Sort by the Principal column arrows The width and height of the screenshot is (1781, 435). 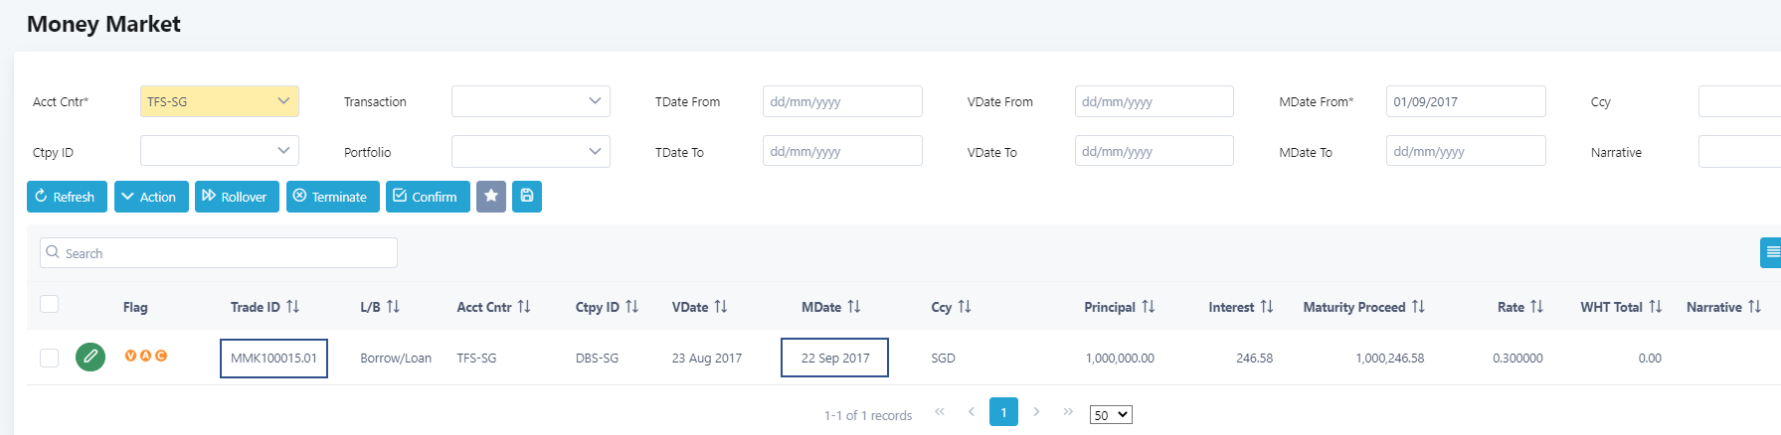(x=1149, y=307)
